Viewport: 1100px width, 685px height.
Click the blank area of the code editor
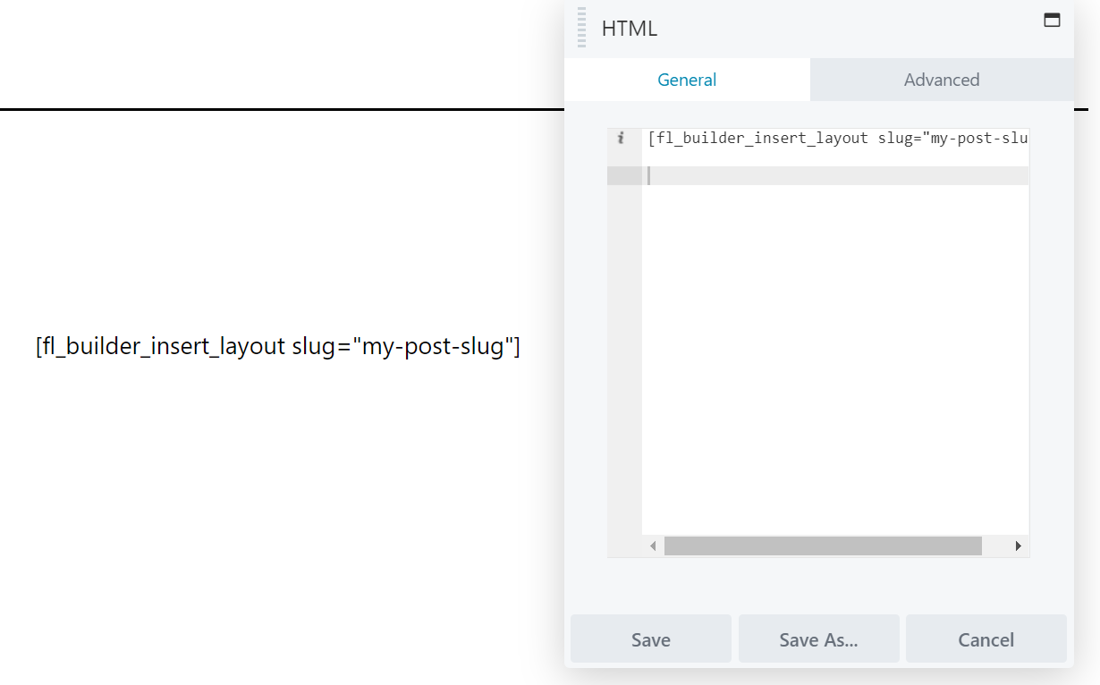pos(832,358)
